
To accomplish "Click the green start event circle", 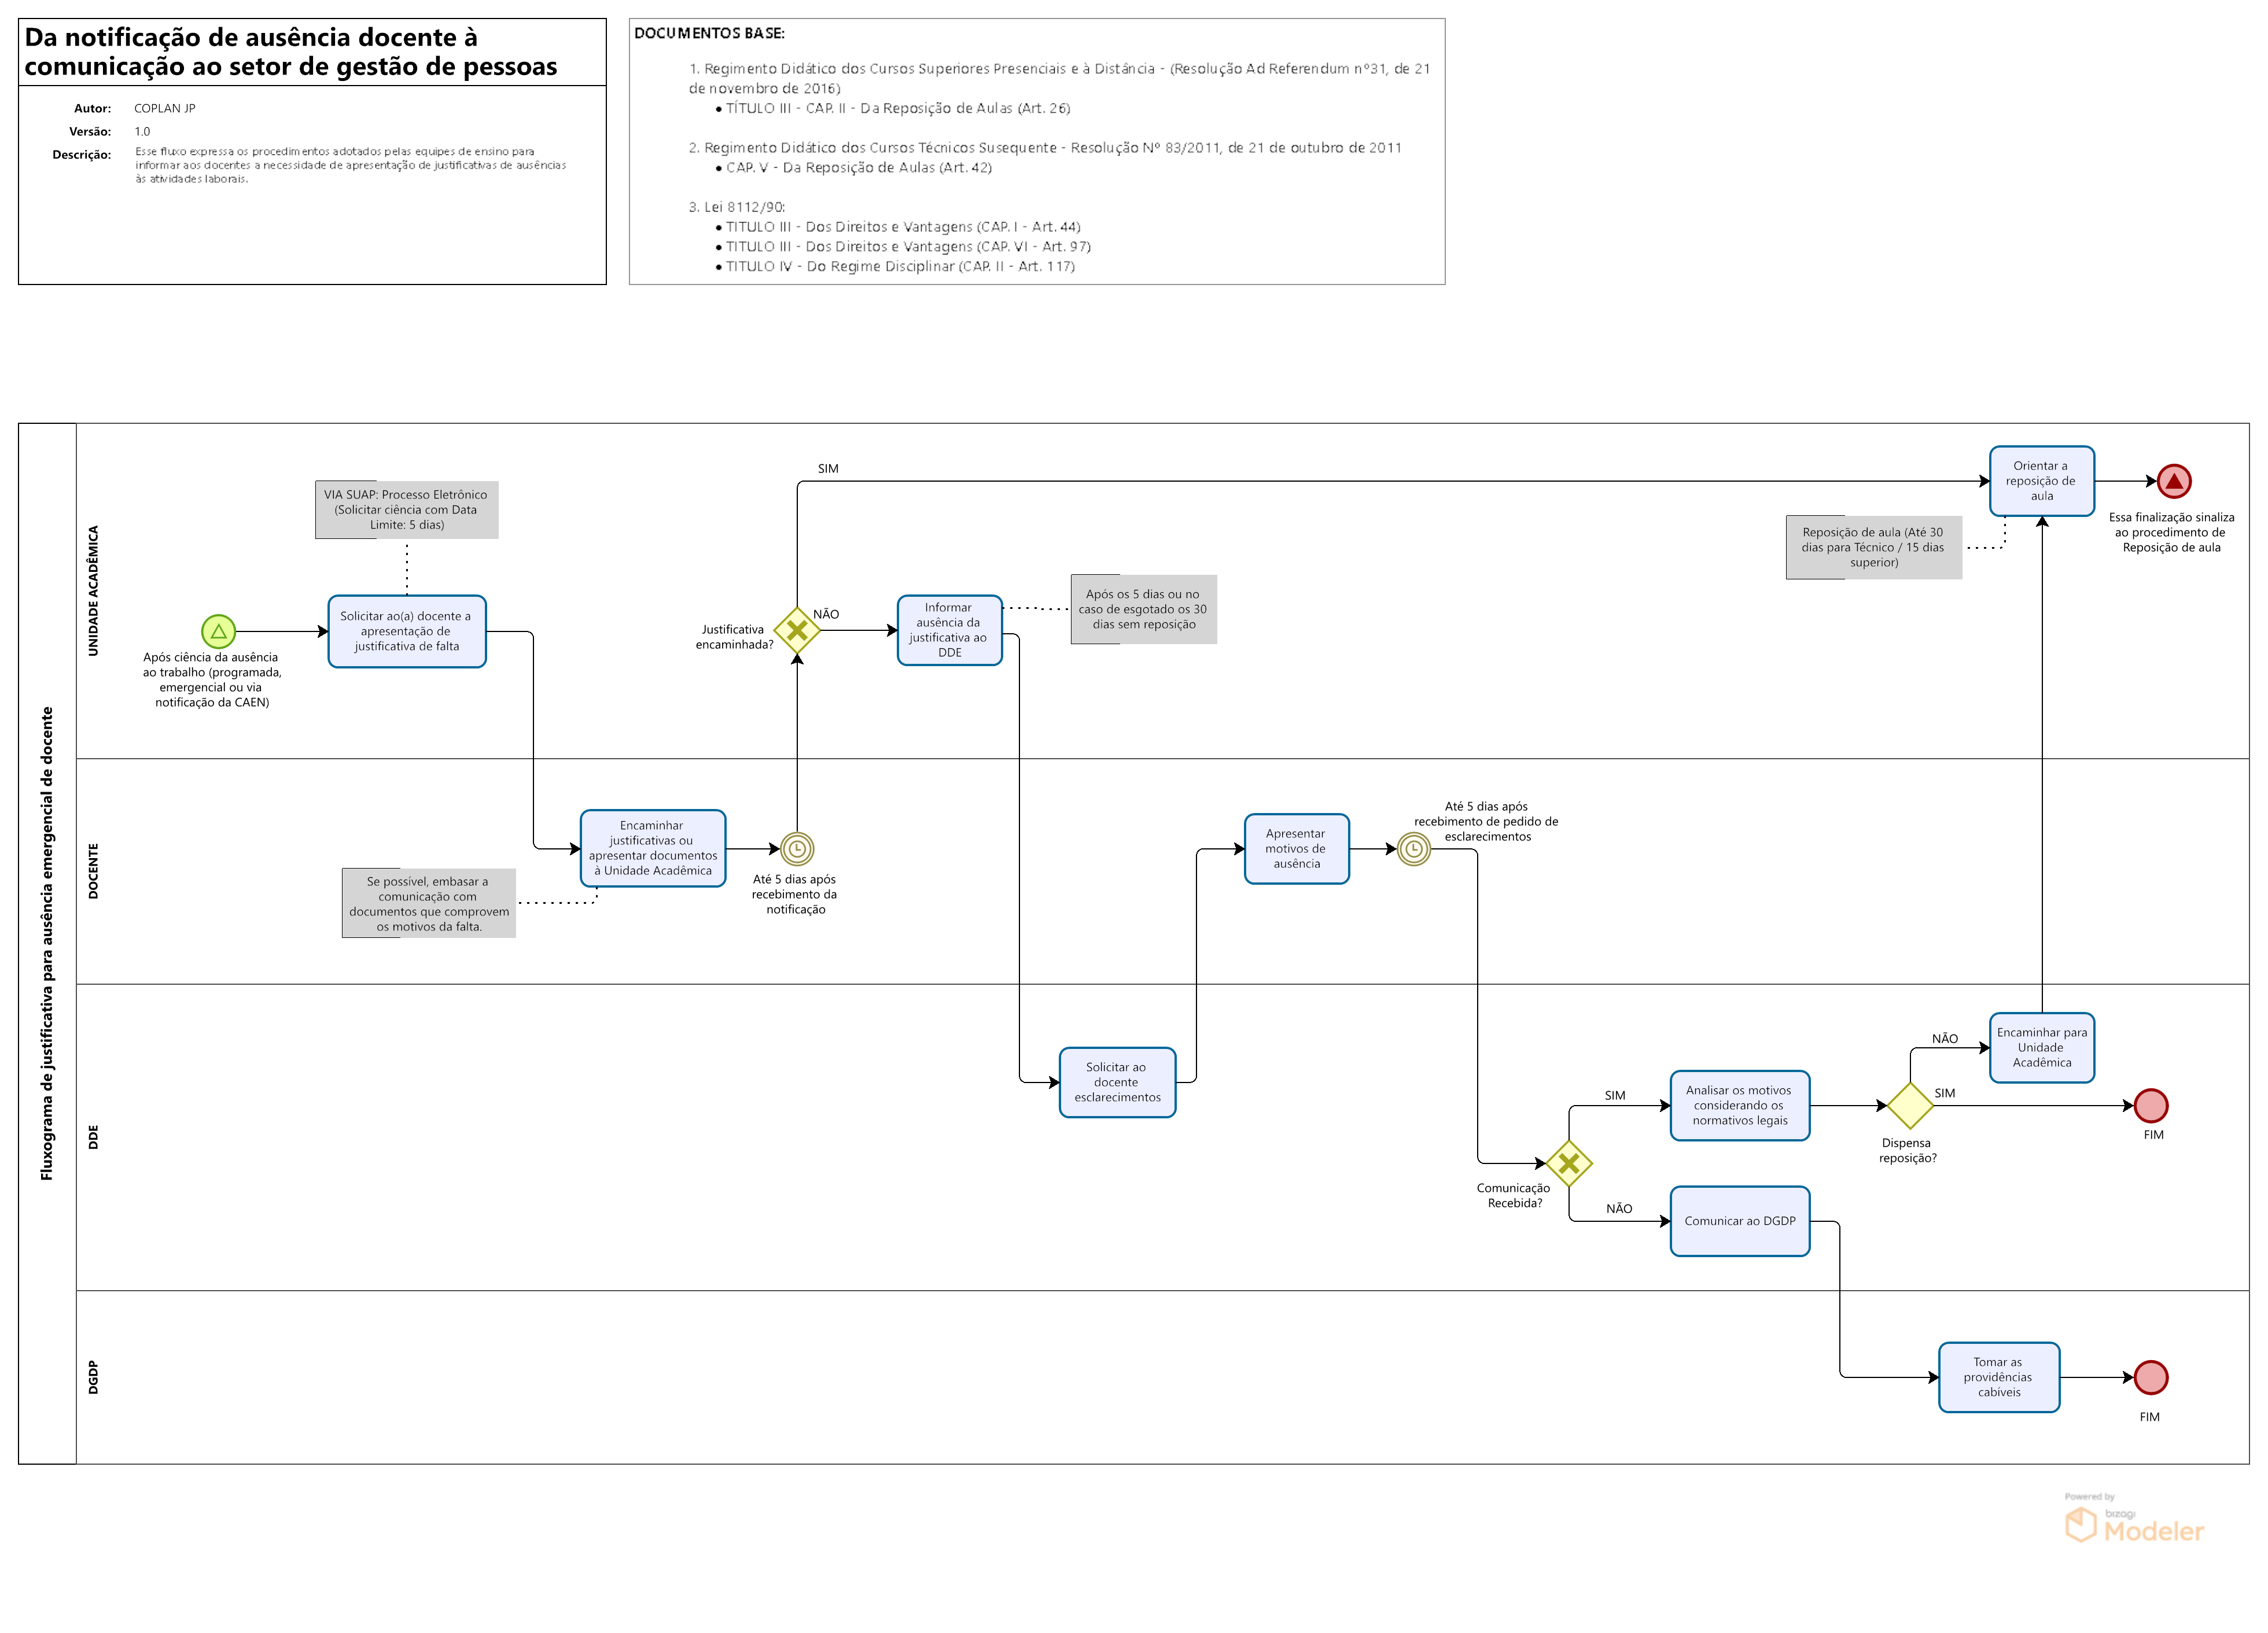I will tap(218, 631).
